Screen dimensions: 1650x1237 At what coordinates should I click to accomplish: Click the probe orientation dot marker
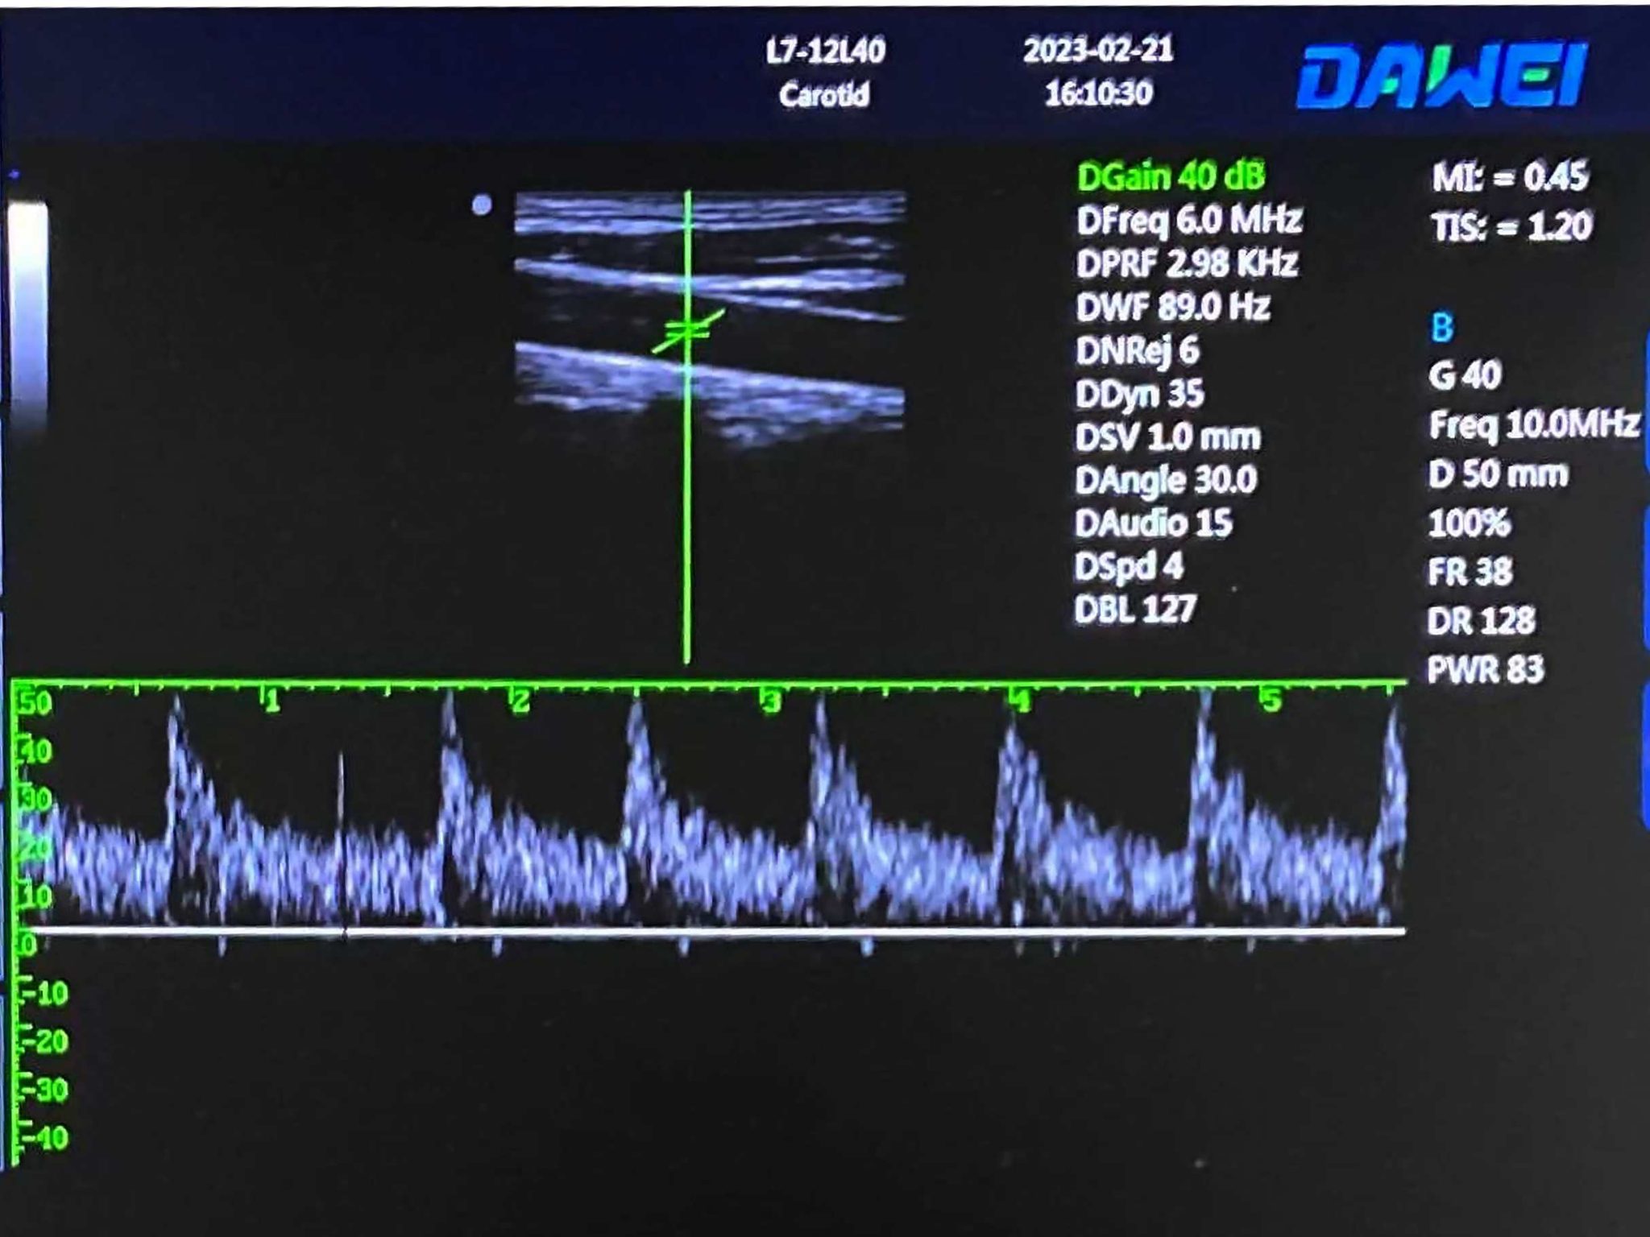[482, 205]
